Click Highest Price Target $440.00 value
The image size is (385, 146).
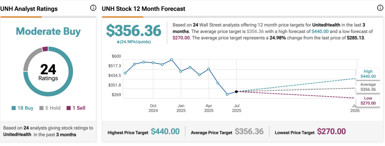click(x=165, y=132)
